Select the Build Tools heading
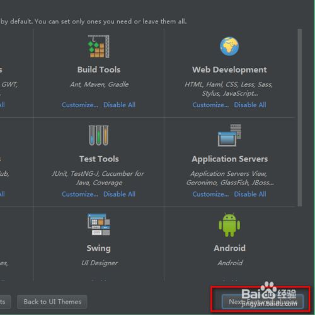Screen dimensions: 315x315 99,70
